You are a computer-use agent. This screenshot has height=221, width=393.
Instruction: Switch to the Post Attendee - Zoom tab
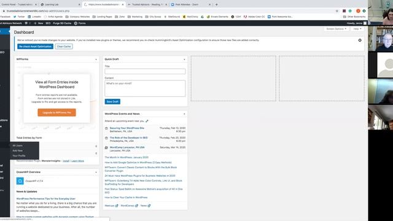(x=190, y=4)
